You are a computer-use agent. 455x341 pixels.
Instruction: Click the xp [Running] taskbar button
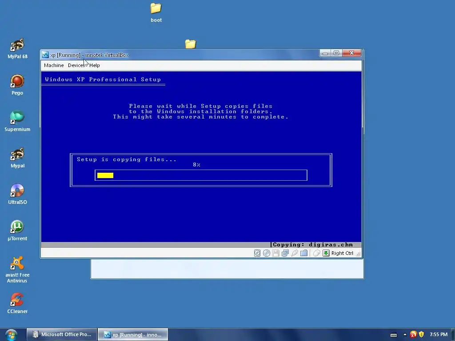133,335
